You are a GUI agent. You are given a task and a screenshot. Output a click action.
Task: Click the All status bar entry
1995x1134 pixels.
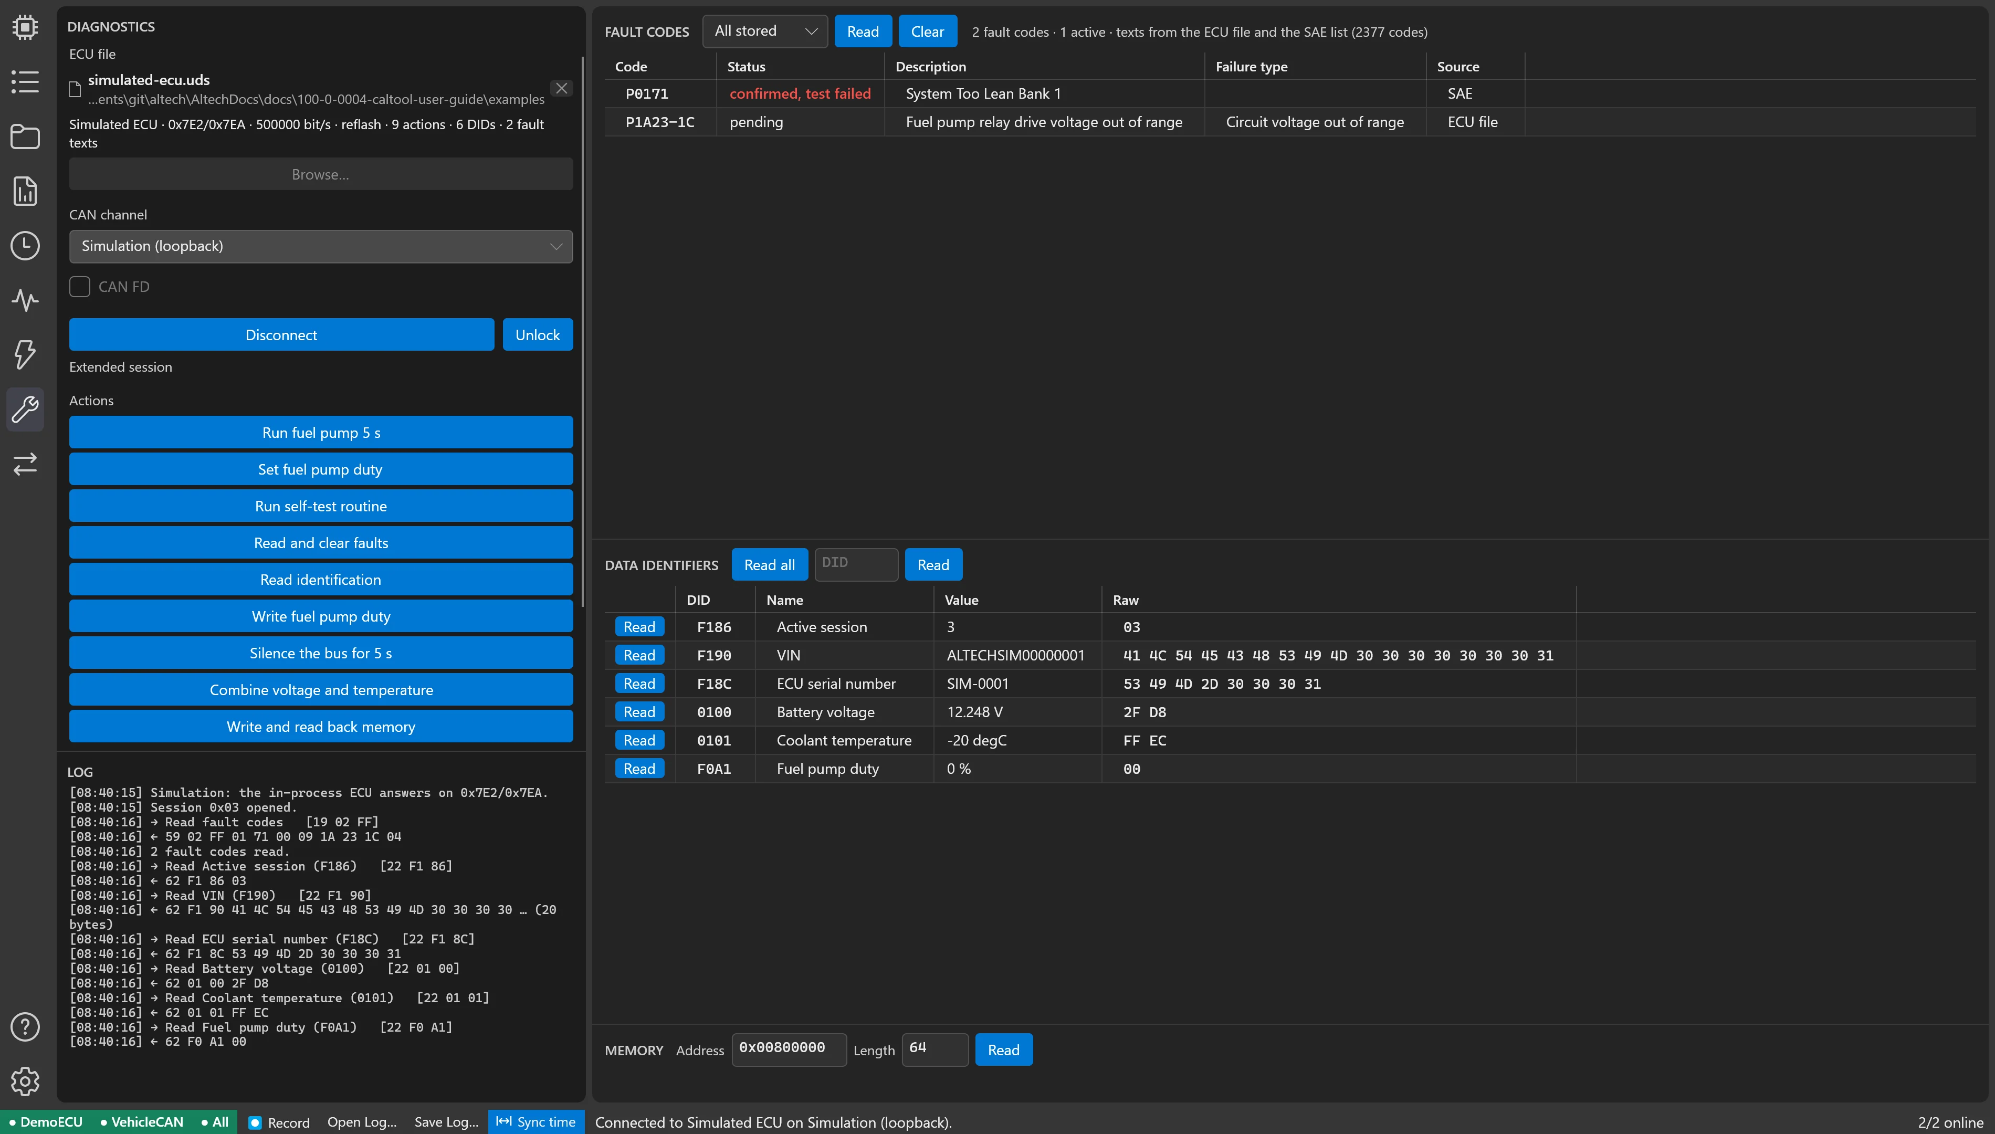click(215, 1121)
